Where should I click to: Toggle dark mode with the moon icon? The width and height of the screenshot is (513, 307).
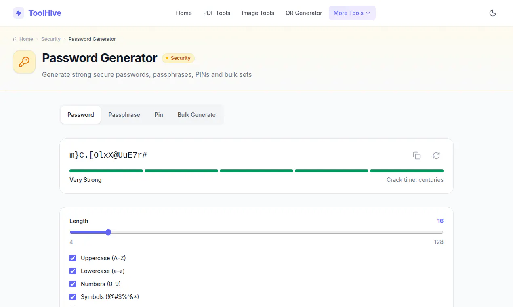click(x=493, y=13)
